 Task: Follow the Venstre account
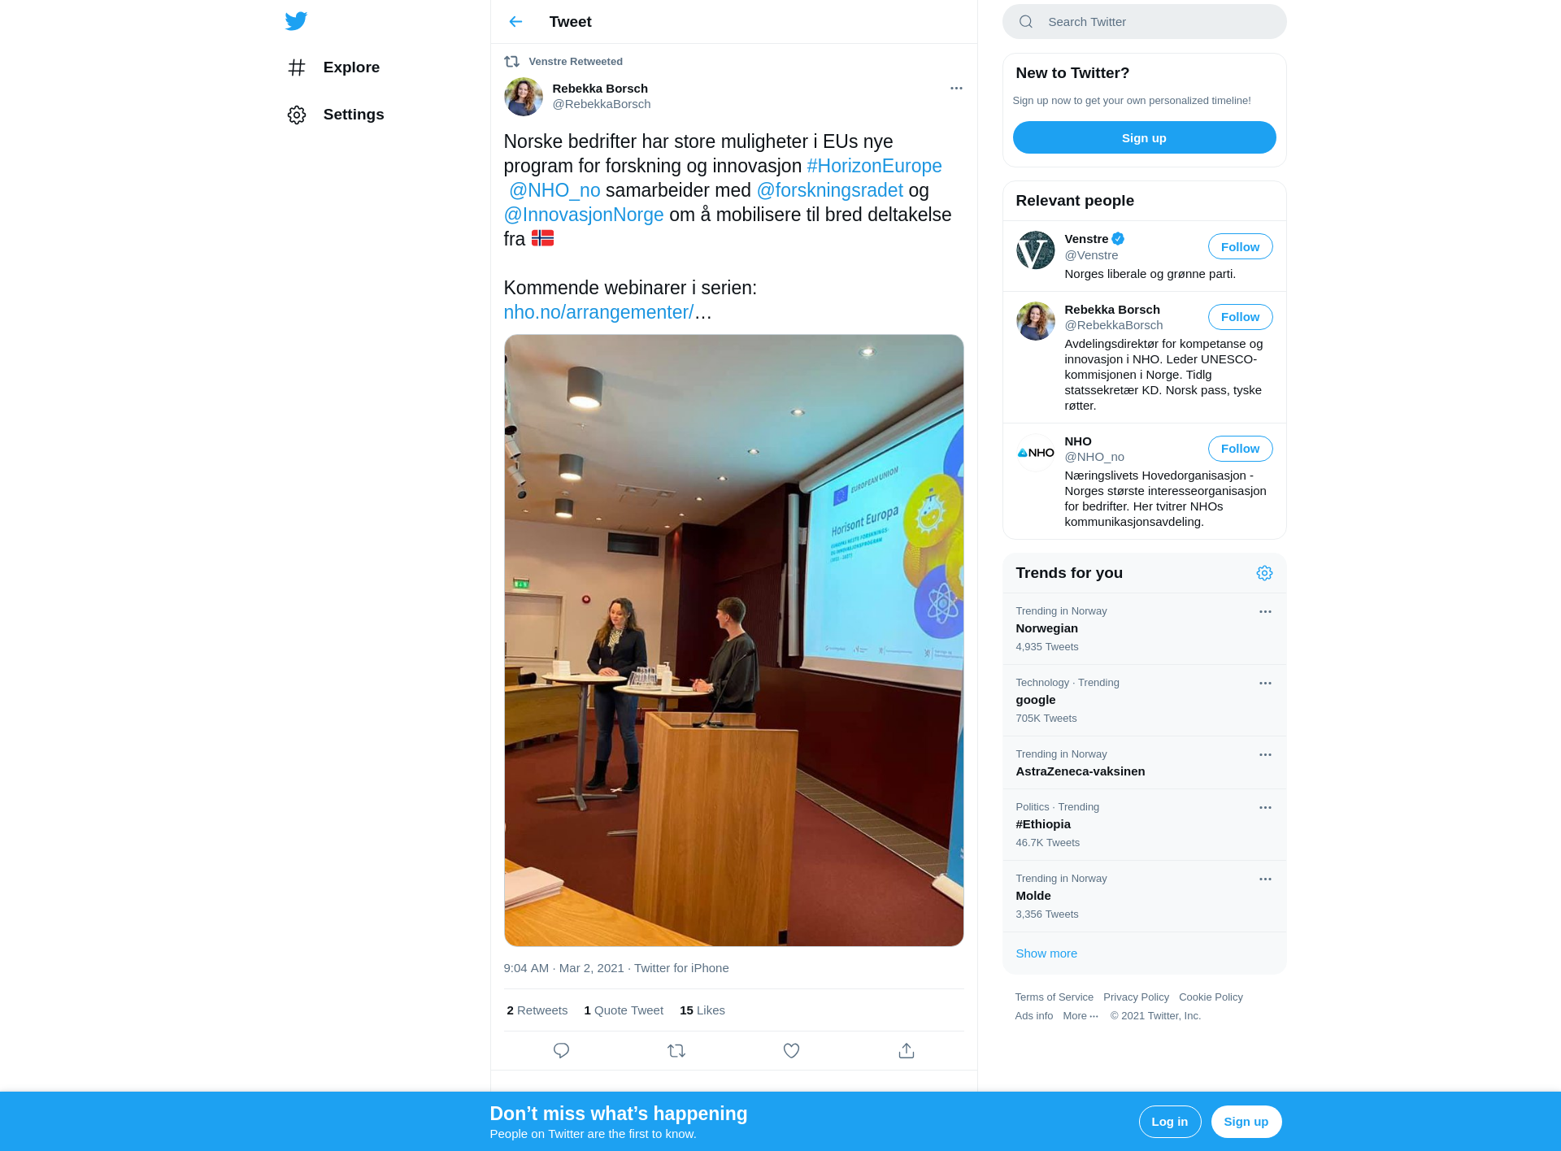[x=1240, y=246]
